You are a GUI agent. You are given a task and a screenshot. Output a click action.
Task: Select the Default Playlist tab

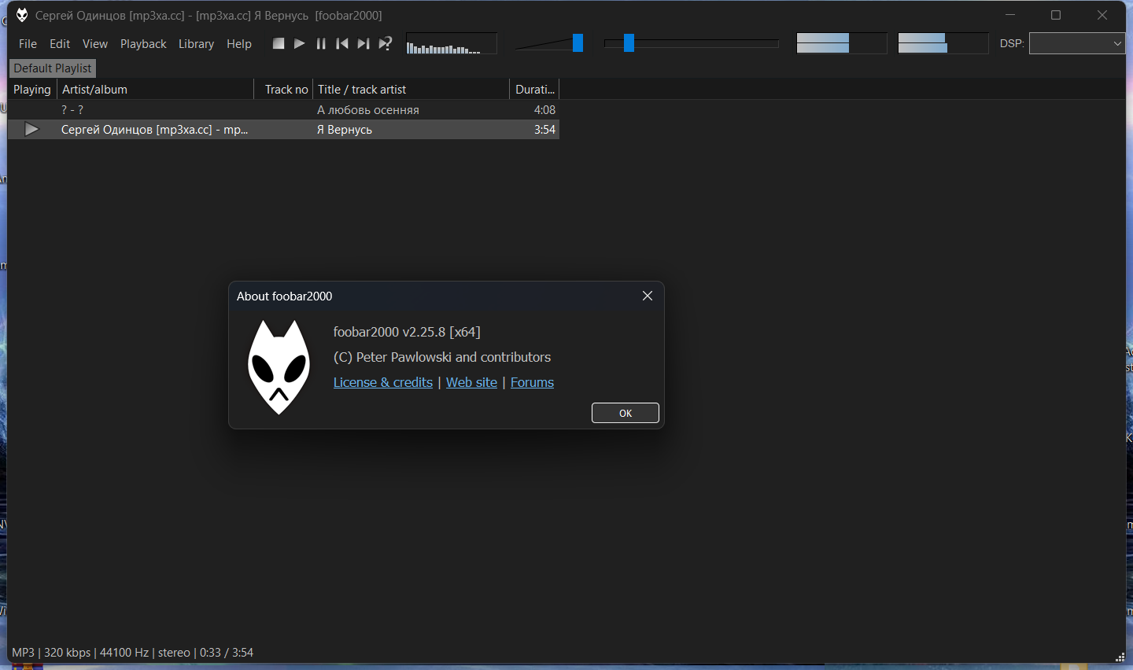pyautogui.click(x=53, y=68)
